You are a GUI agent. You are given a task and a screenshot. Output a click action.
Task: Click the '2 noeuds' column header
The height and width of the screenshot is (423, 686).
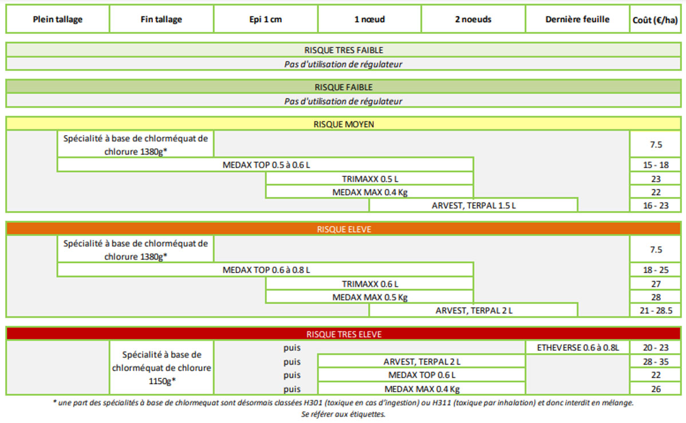coord(474,19)
